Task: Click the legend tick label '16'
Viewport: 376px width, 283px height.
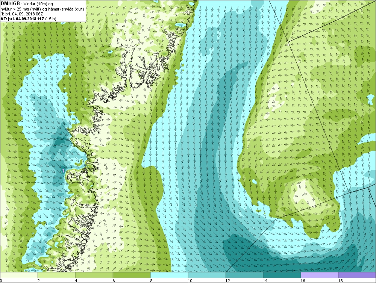Action: [x=303, y=281]
